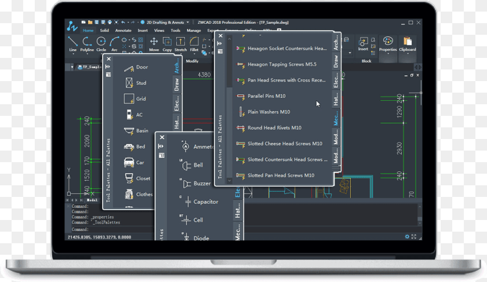Activate the Move tool
This screenshot has height=282, width=487.
[154, 44]
